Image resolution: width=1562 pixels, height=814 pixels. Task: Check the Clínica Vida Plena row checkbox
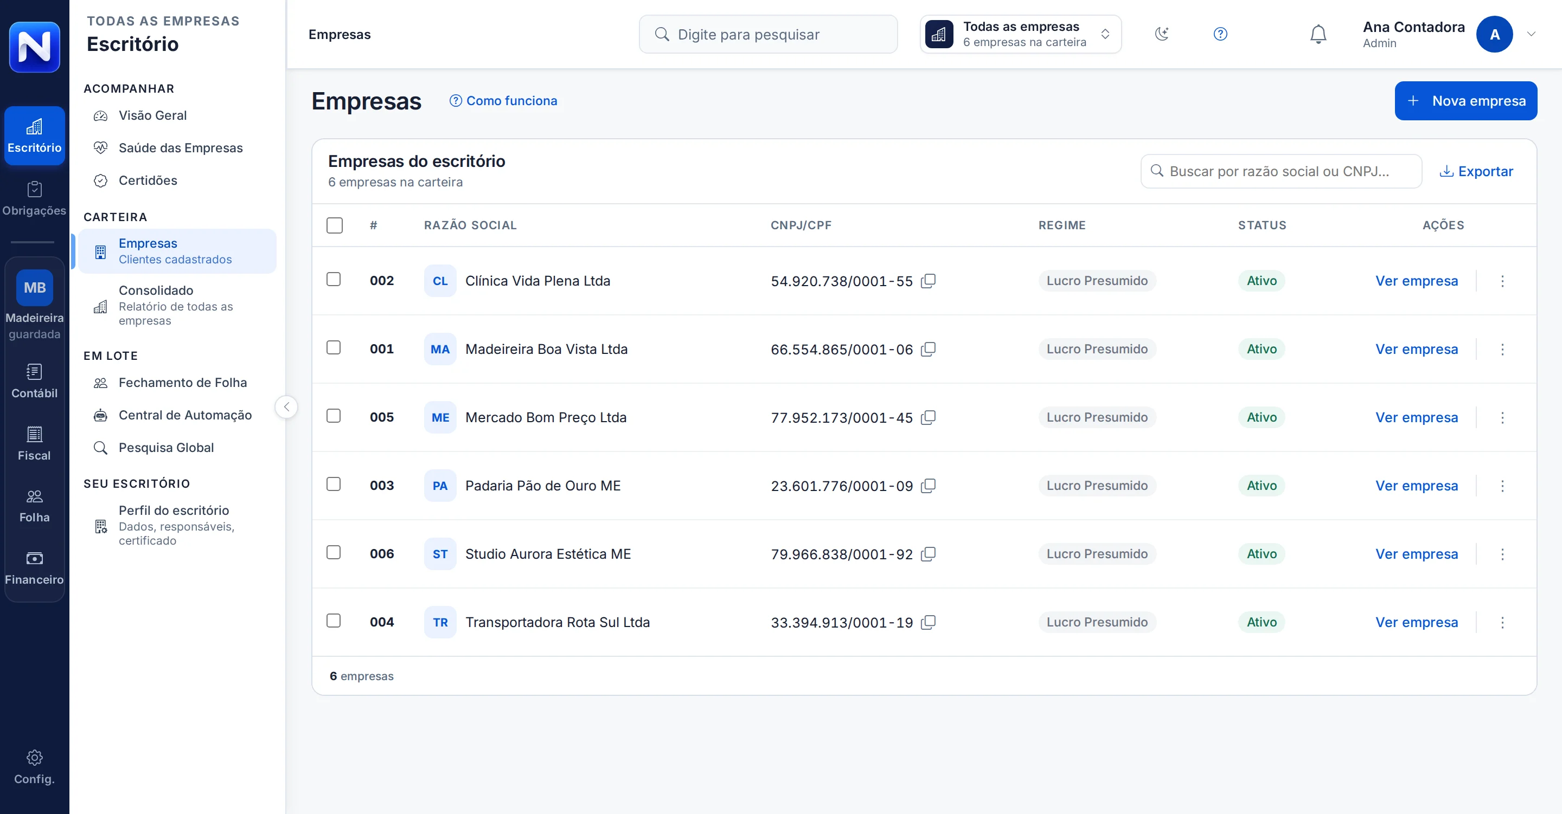(x=334, y=280)
